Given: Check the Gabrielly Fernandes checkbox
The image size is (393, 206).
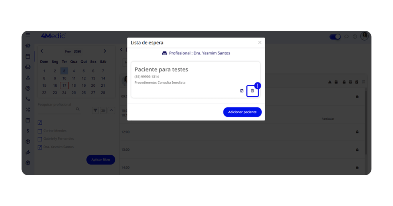Looking at the screenshot, I should [x=40, y=139].
